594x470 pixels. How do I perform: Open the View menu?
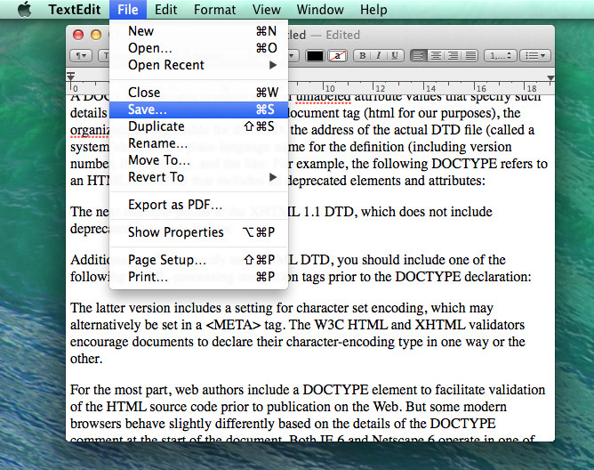pyautogui.click(x=267, y=9)
